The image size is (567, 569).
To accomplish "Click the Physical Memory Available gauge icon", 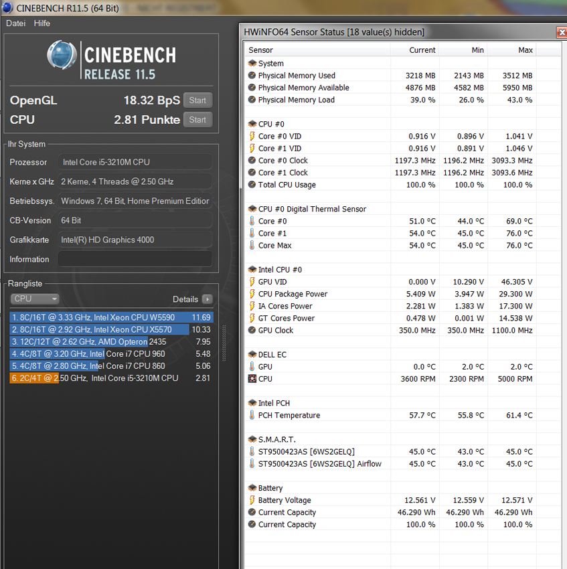I will click(252, 88).
